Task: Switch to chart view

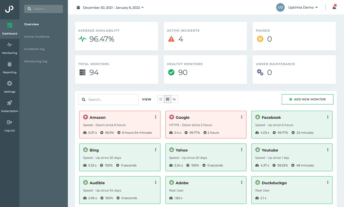Action: [174, 99]
